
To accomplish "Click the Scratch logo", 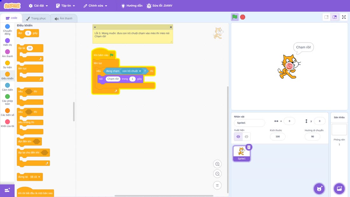I will 12,6.
